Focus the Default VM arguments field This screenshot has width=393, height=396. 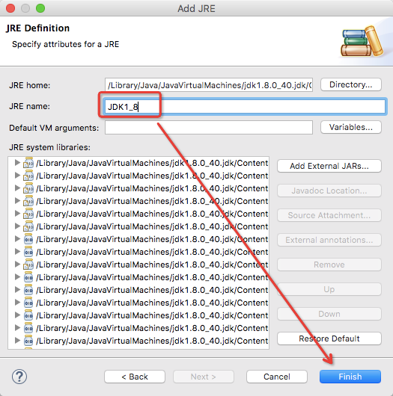[x=209, y=127]
